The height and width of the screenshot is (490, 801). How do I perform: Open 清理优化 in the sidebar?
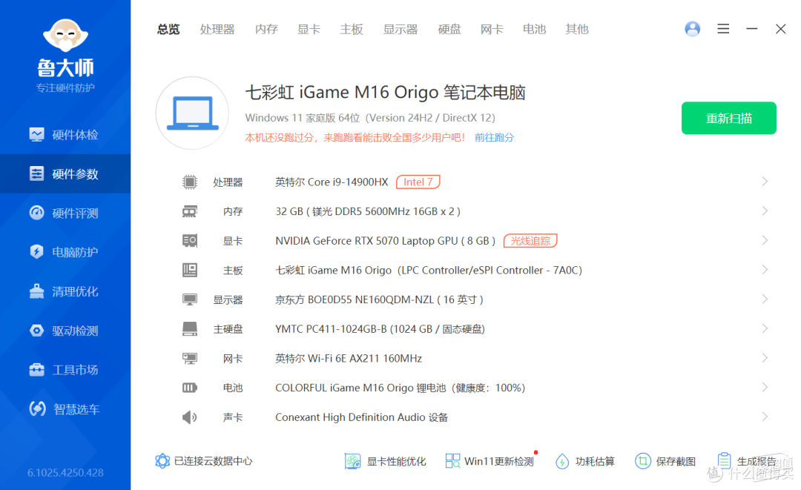point(65,291)
